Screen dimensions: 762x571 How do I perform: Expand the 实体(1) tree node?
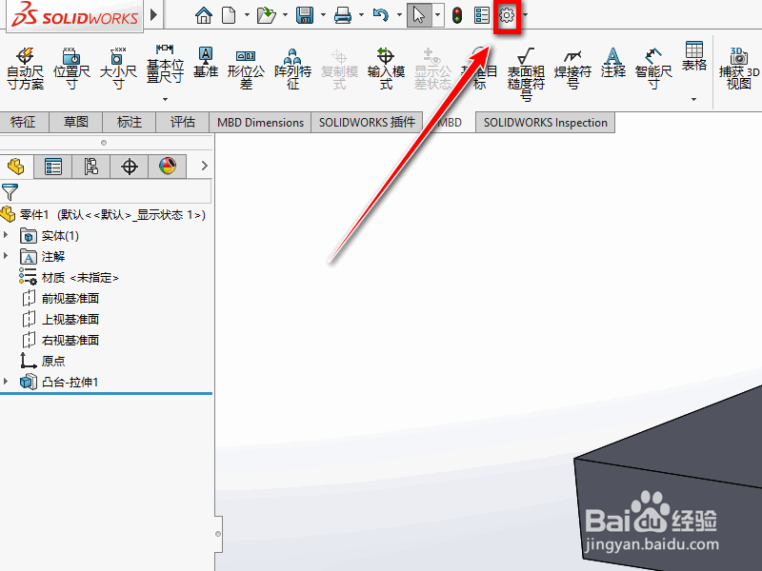click(x=8, y=235)
